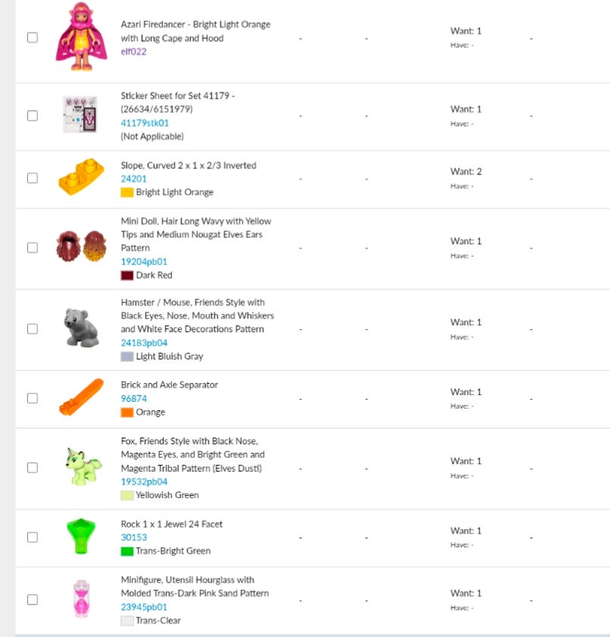Click the Trans-Bright Green color swatch
Screen dimensions: 610x637
click(x=127, y=551)
